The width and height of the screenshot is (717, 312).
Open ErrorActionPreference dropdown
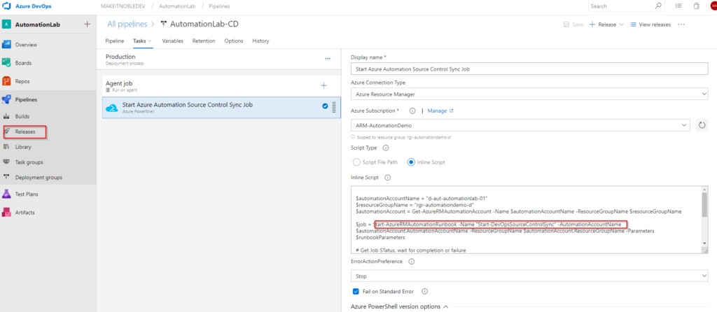[529, 276]
